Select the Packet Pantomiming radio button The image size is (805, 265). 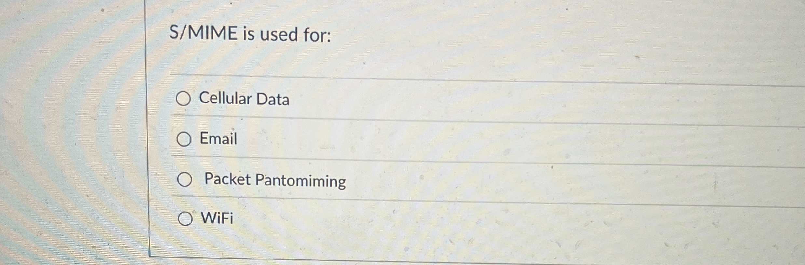tap(186, 179)
